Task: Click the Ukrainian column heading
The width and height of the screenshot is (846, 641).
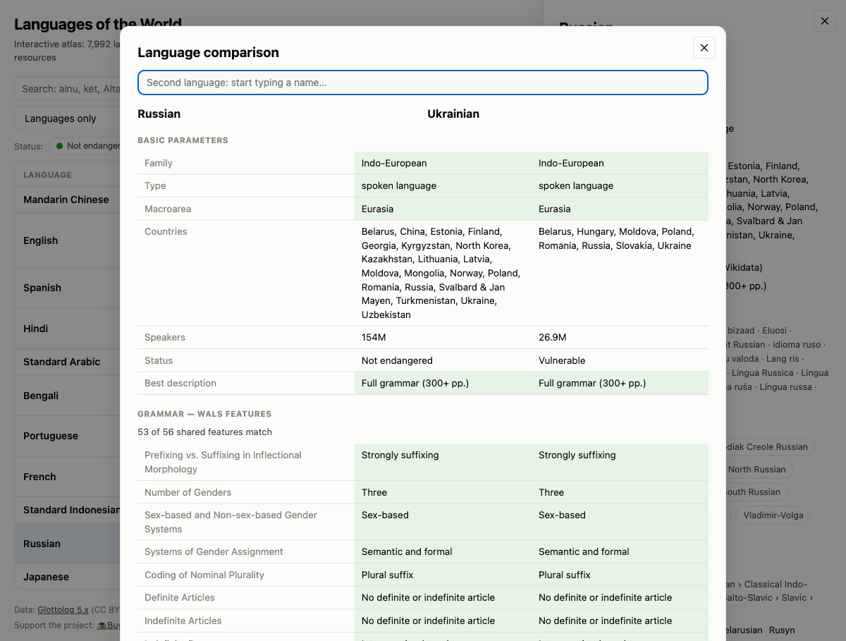Action: click(453, 114)
